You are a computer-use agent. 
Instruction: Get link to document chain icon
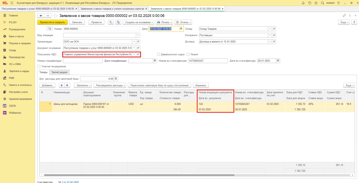tap(344, 15)
